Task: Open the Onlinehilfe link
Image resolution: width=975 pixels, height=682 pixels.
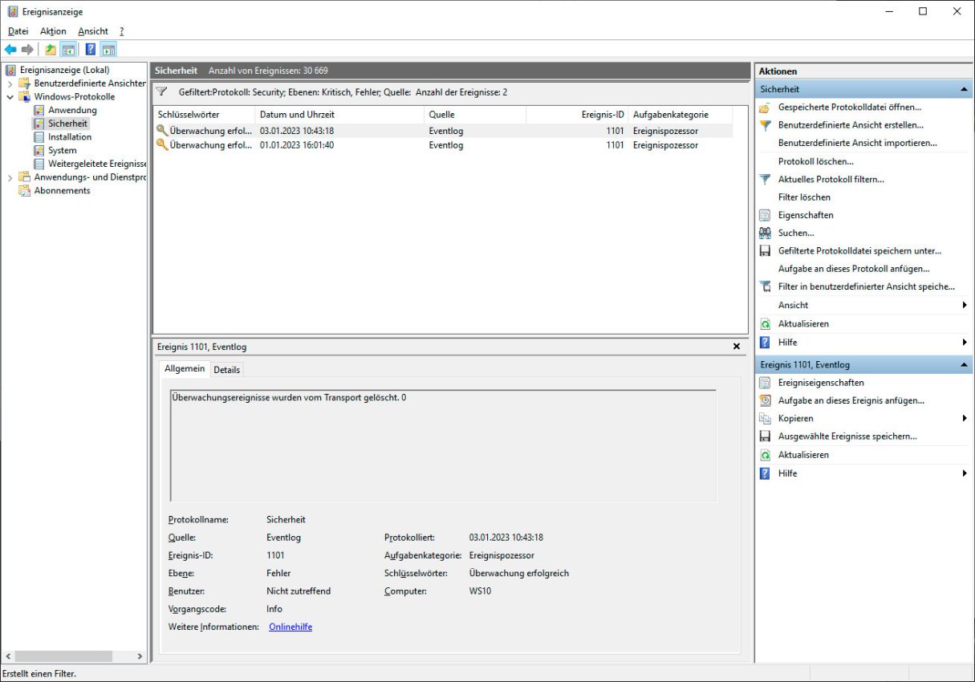Action: coord(290,627)
